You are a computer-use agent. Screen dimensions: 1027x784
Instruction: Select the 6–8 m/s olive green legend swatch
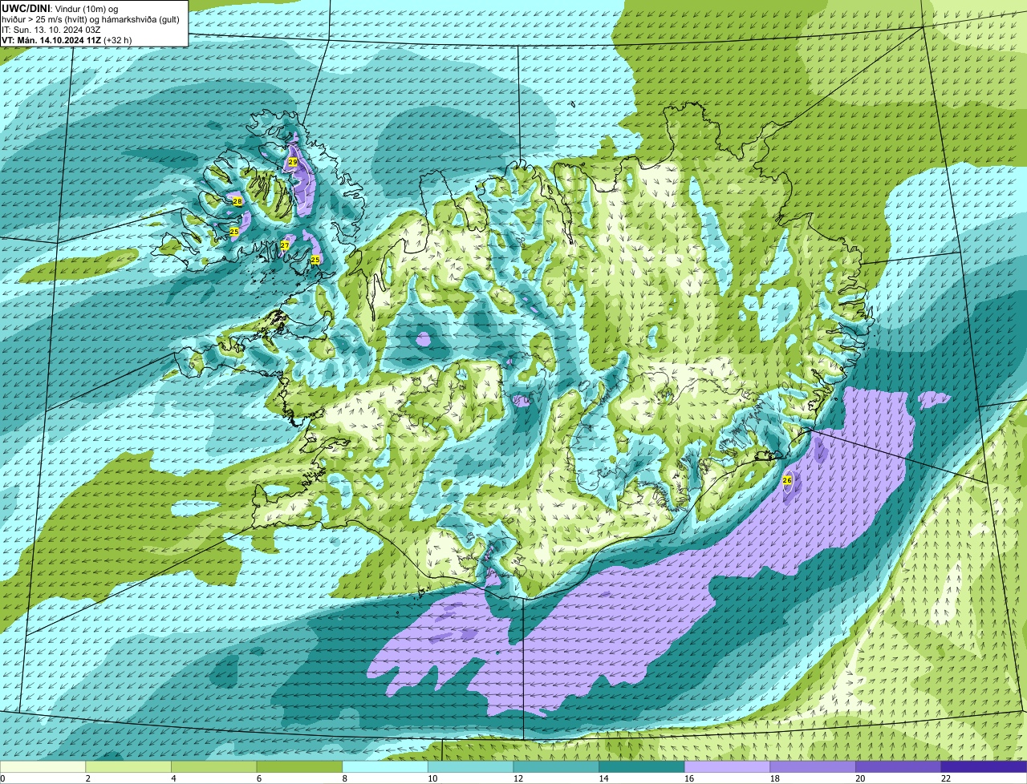pyautogui.click(x=299, y=766)
